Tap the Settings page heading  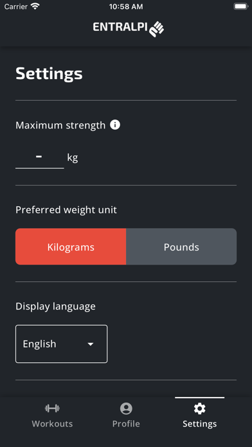pyautogui.click(x=49, y=74)
